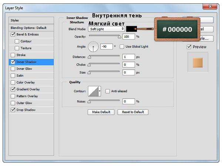The image size is (222, 166).
Task: Click the Size slider handle
Action: coord(89,73)
